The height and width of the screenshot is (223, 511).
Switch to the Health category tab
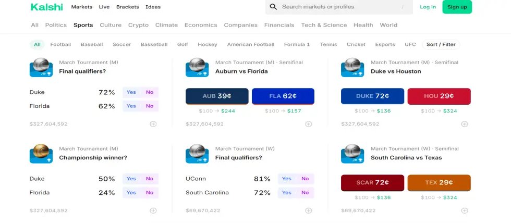[363, 25]
